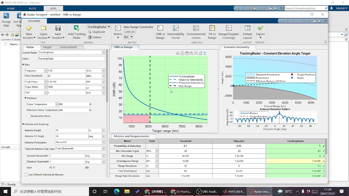Delete the selected radar

point(95,37)
